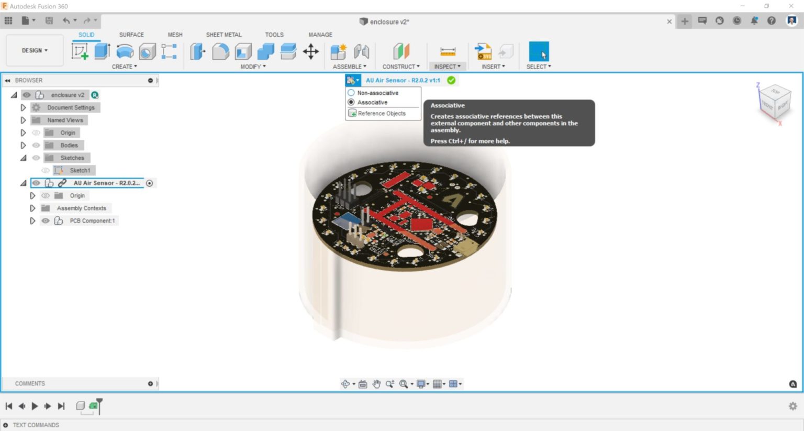Switch to the SHEET METAL tab
The height and width of the screenshot is (431, 804).
click(x=224, y=35)
